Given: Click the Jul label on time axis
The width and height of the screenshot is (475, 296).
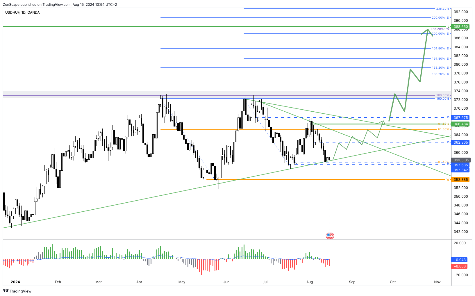Looking at the screenshot, I should pos(265,282).
